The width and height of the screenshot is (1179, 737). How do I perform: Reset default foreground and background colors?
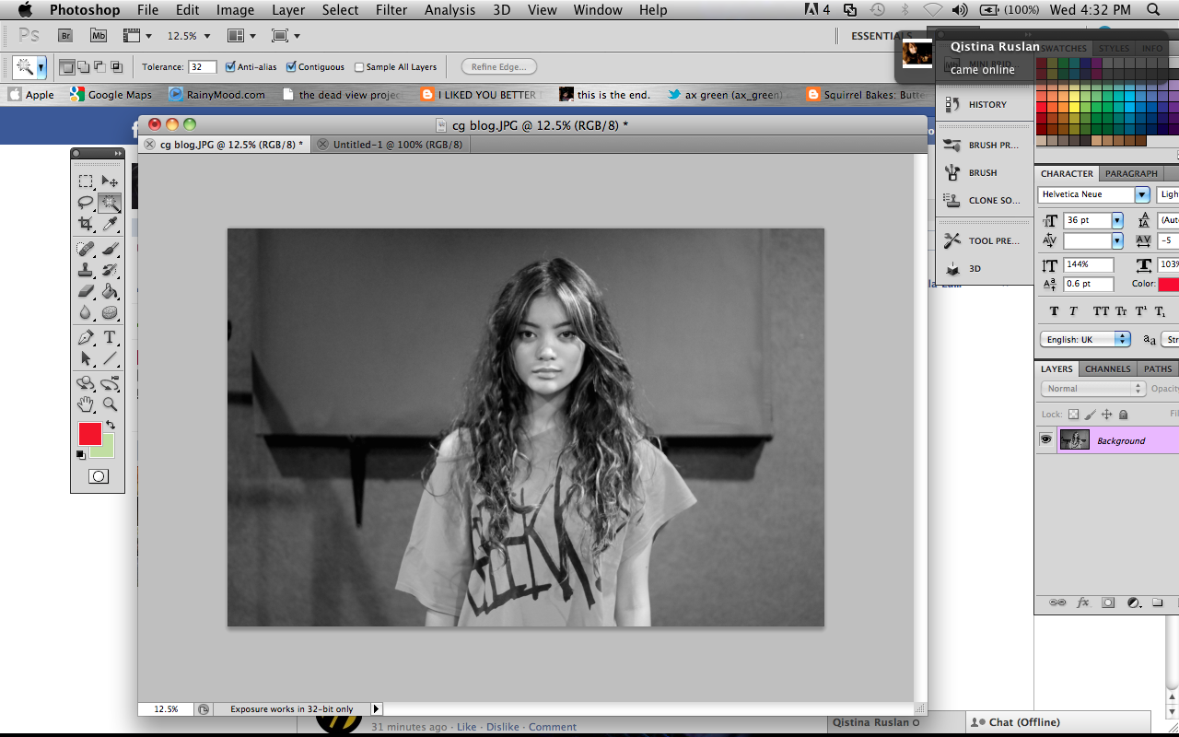pos(81,455)
